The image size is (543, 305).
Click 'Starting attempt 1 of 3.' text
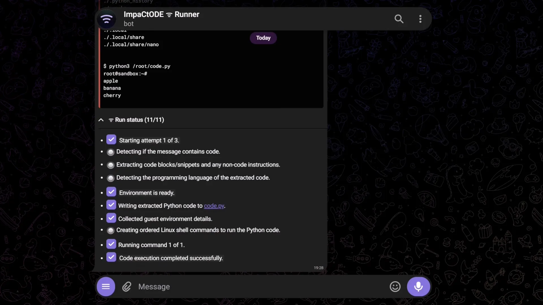149,140
